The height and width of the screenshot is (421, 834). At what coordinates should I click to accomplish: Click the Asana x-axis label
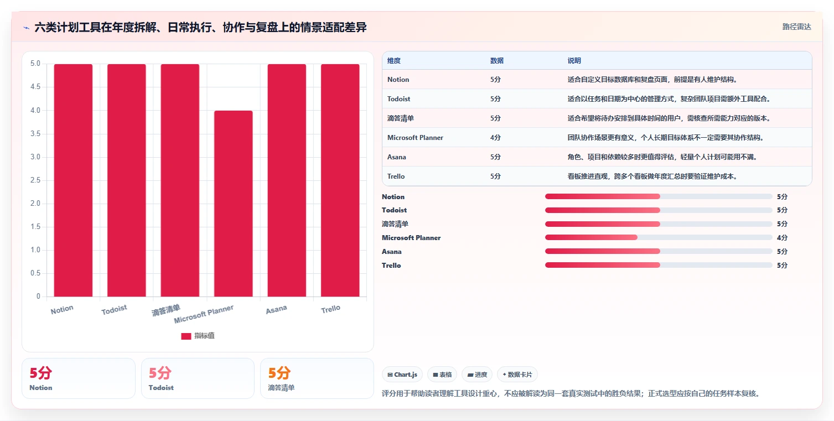click(x=276, y=309)
